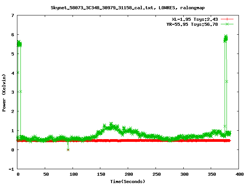
Task: Click the y-axis tick label -1
Action: [12, 169]
